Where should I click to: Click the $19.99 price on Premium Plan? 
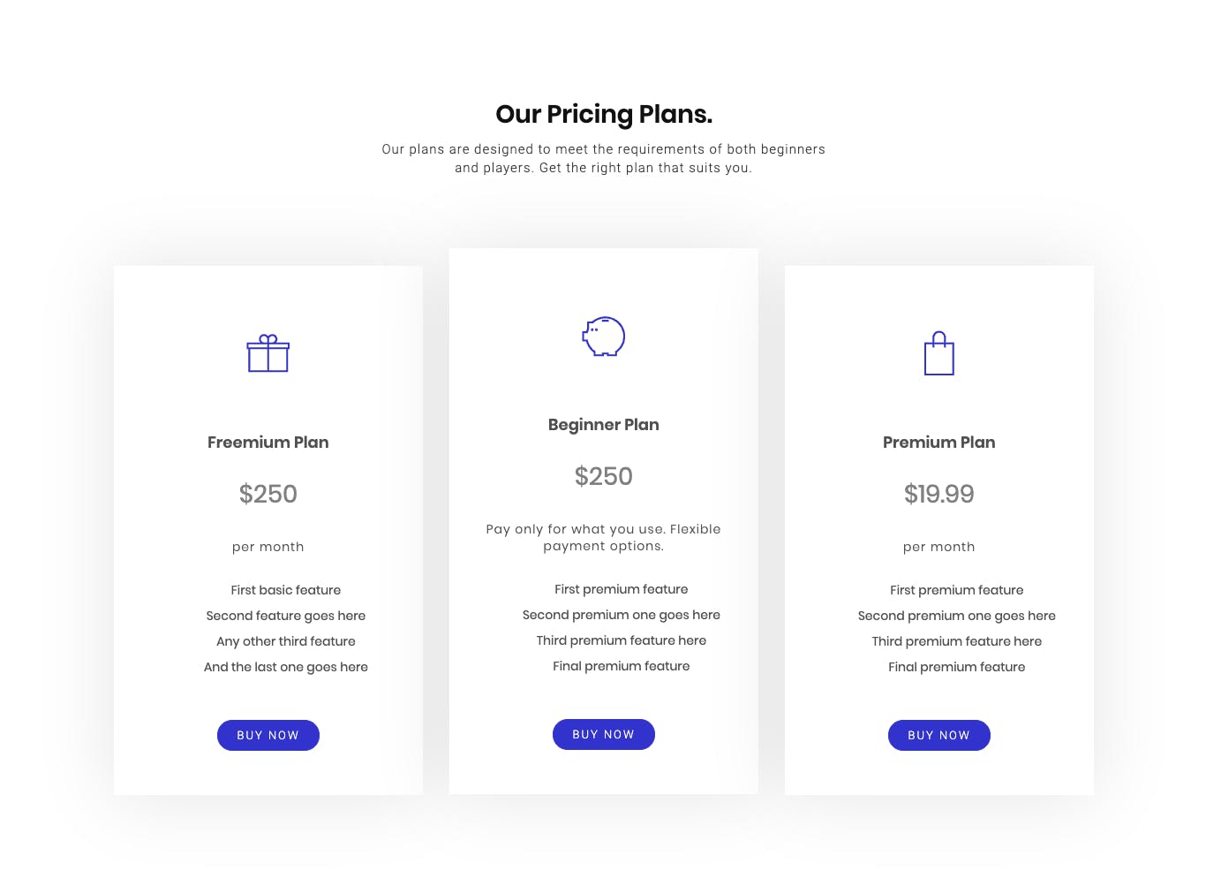(x=939, y=494)
